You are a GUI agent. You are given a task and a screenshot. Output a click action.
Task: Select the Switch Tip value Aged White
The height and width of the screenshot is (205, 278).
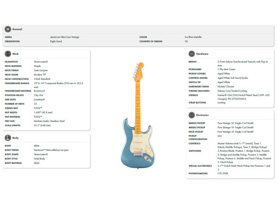pos(224,82)
